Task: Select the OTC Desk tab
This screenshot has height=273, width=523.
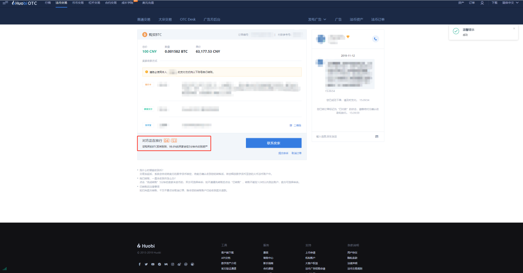Action: click(188, 19)
